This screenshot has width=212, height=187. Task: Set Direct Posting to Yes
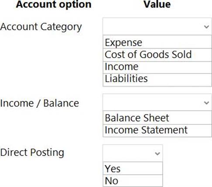133,168
